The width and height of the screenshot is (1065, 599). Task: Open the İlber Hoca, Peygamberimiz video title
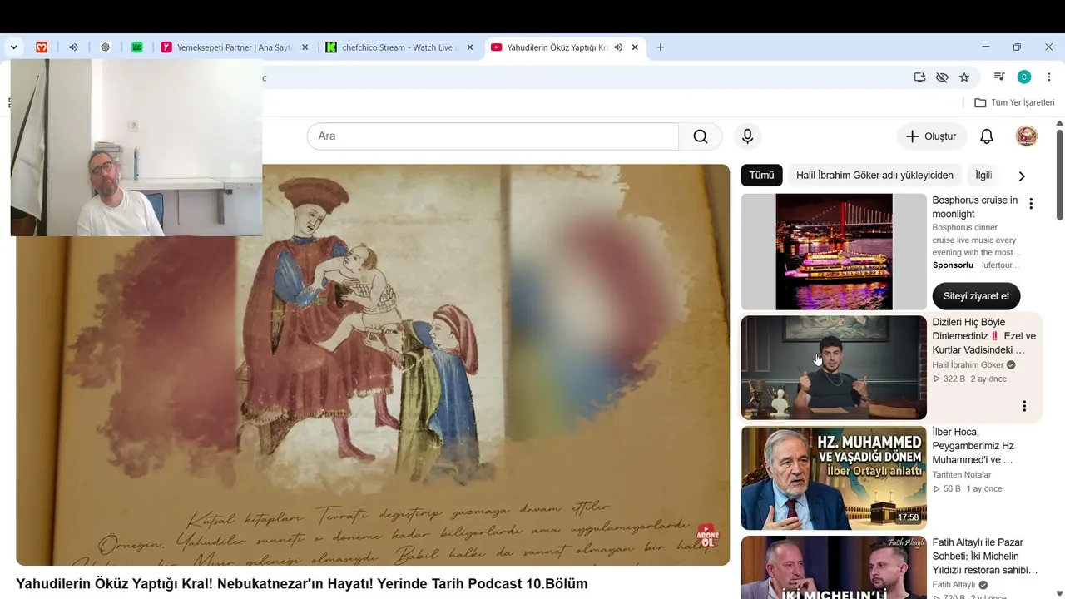pyautogui.click(x=973, y=446)
